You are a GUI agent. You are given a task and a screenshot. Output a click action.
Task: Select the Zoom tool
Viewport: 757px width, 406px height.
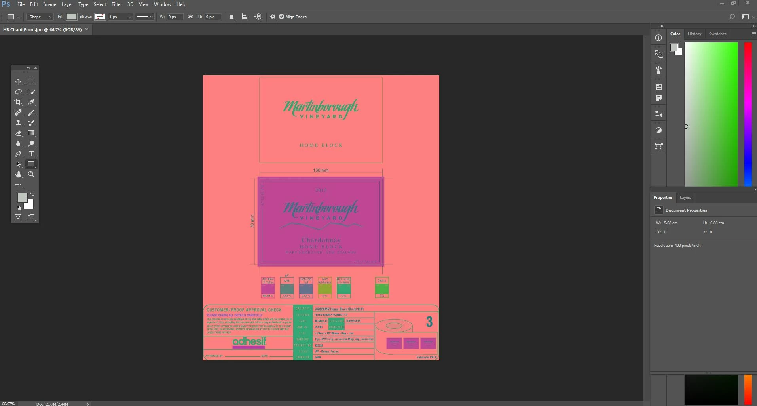(x=31, y=174)
